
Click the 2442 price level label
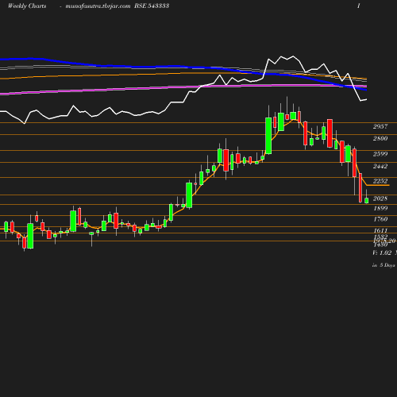pos(380,166)
